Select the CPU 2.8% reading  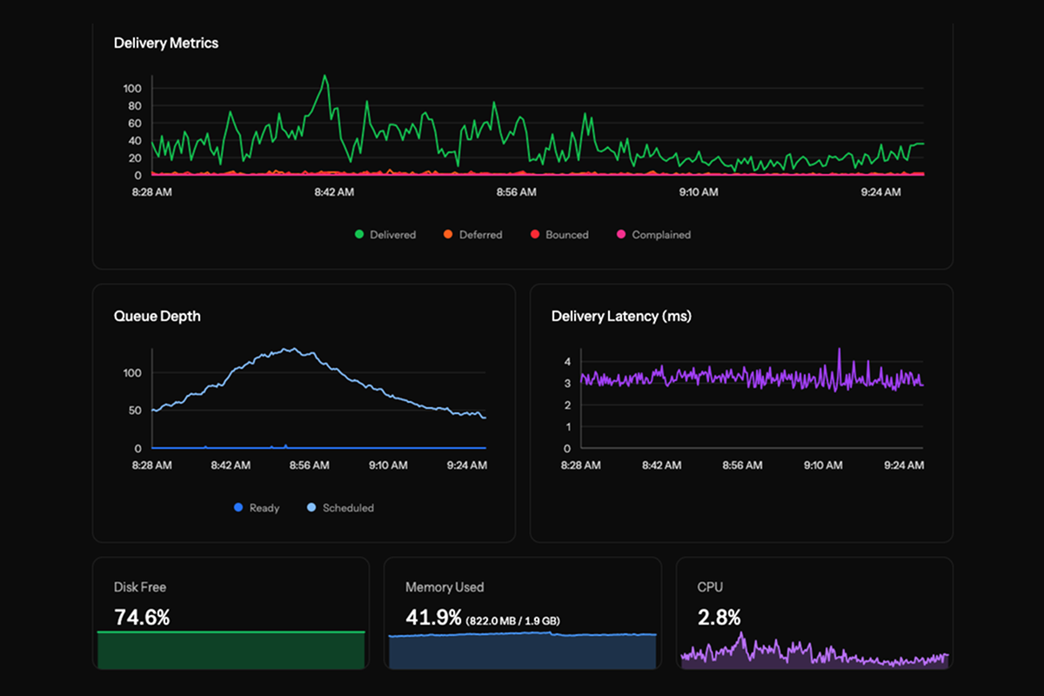719,618
